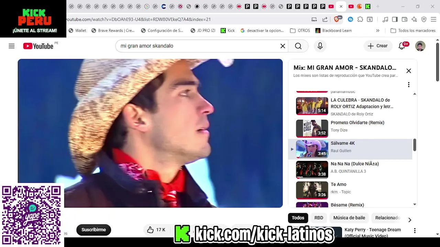Open the Blackboard Learn bookmark

coord(333,31)
